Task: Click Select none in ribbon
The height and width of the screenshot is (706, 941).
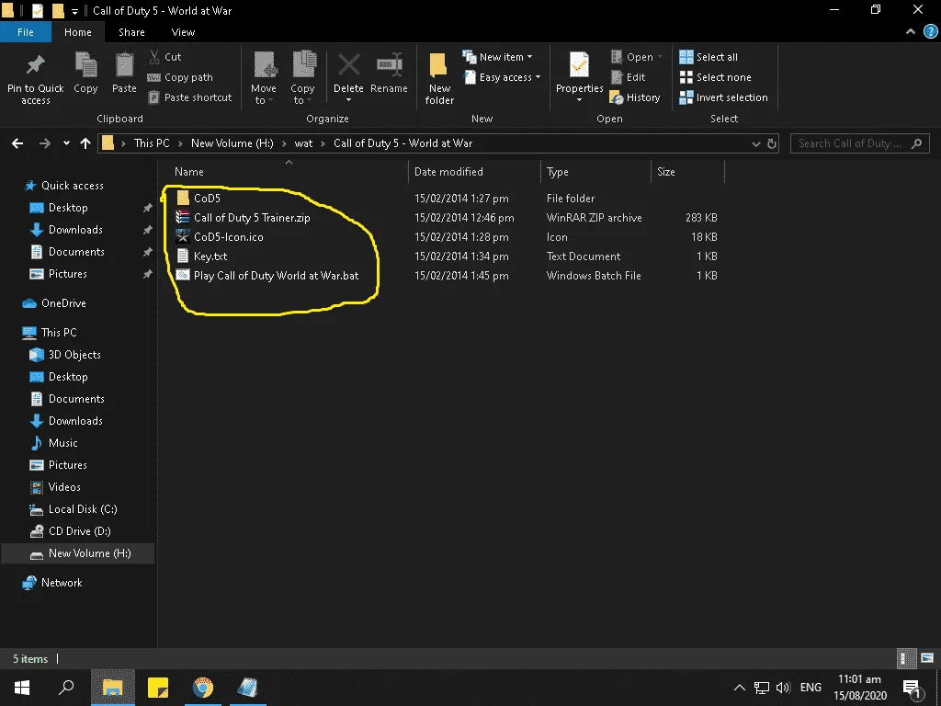Action: [715, 77]
